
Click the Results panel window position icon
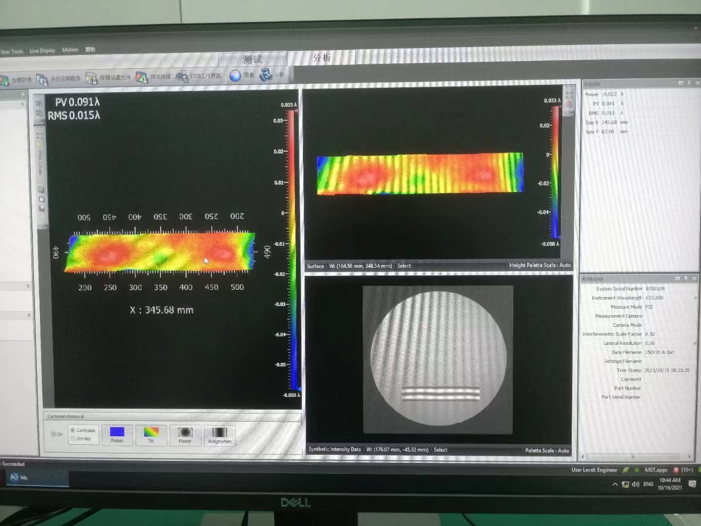click(681, 83)
